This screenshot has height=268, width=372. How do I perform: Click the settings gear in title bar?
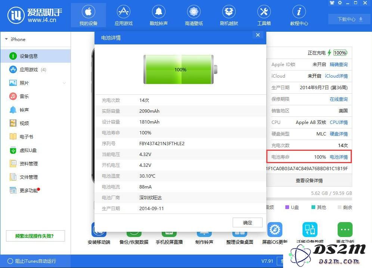pyautogui.click(x=340, y=3)
